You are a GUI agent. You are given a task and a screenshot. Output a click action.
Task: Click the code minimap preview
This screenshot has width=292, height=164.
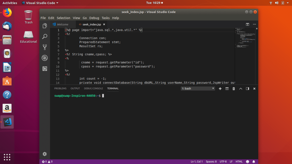click(245, 38)
